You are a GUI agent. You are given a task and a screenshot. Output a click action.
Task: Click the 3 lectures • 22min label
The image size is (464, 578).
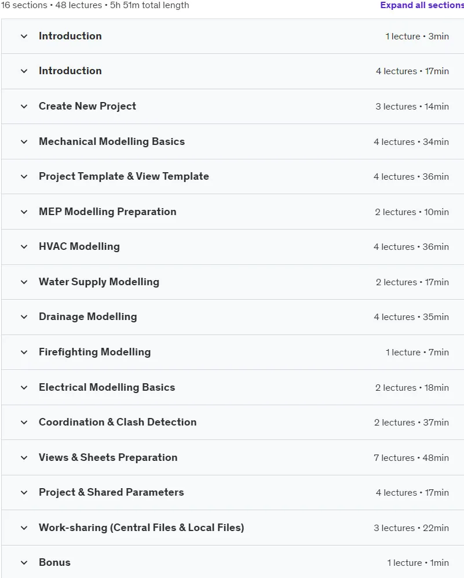click(411, 528)
